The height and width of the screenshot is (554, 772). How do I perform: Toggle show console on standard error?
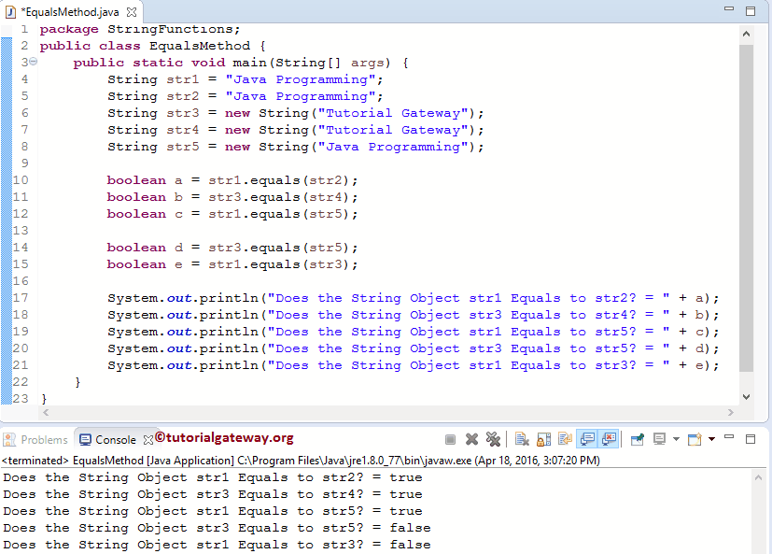click(x=609, y=439)
